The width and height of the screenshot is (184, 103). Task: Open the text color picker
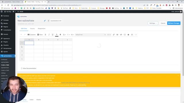[57, 35]
